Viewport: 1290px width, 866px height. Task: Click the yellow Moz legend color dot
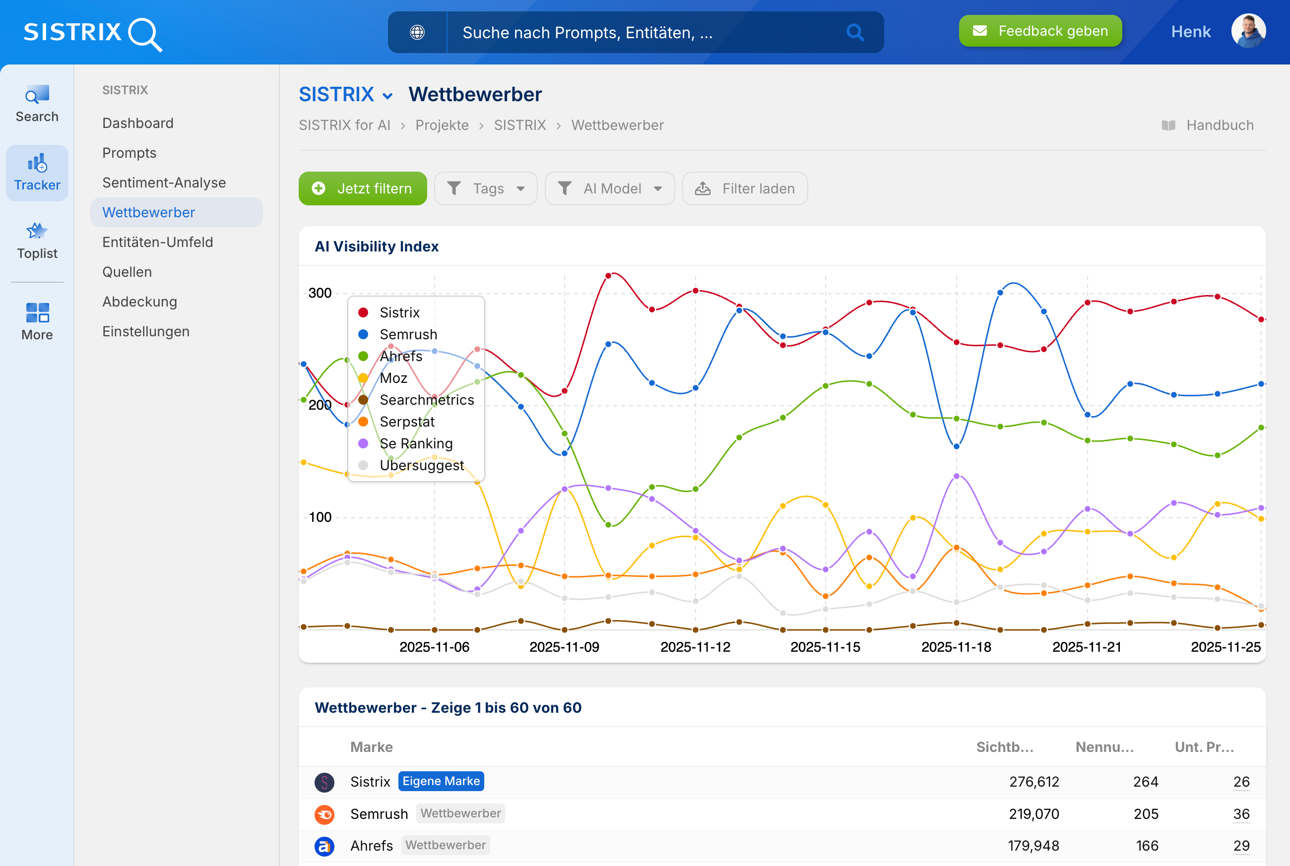(x=363, y=378)
